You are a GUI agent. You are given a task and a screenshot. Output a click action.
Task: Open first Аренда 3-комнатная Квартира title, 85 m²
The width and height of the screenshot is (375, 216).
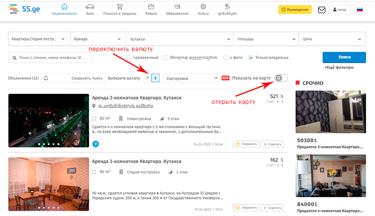click(x=136, y=98)
